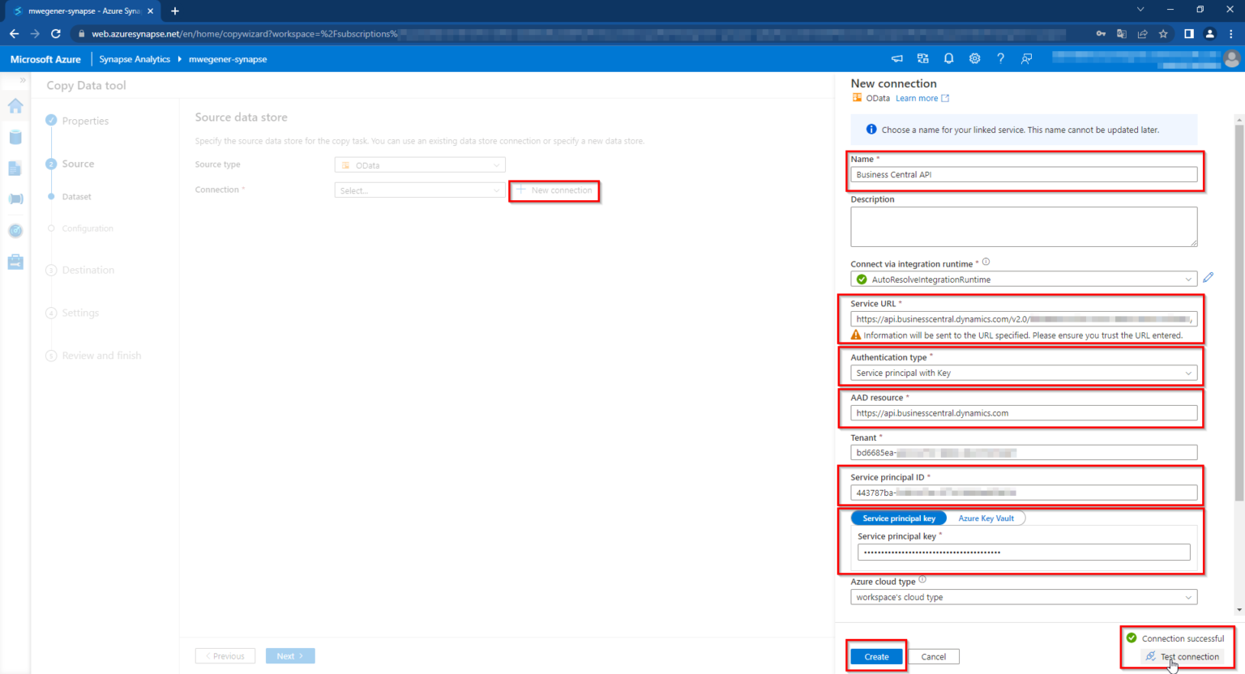Select the Service principal key option
The height and width of the screenshot is (674, 1245).
(x=898, y=518)
